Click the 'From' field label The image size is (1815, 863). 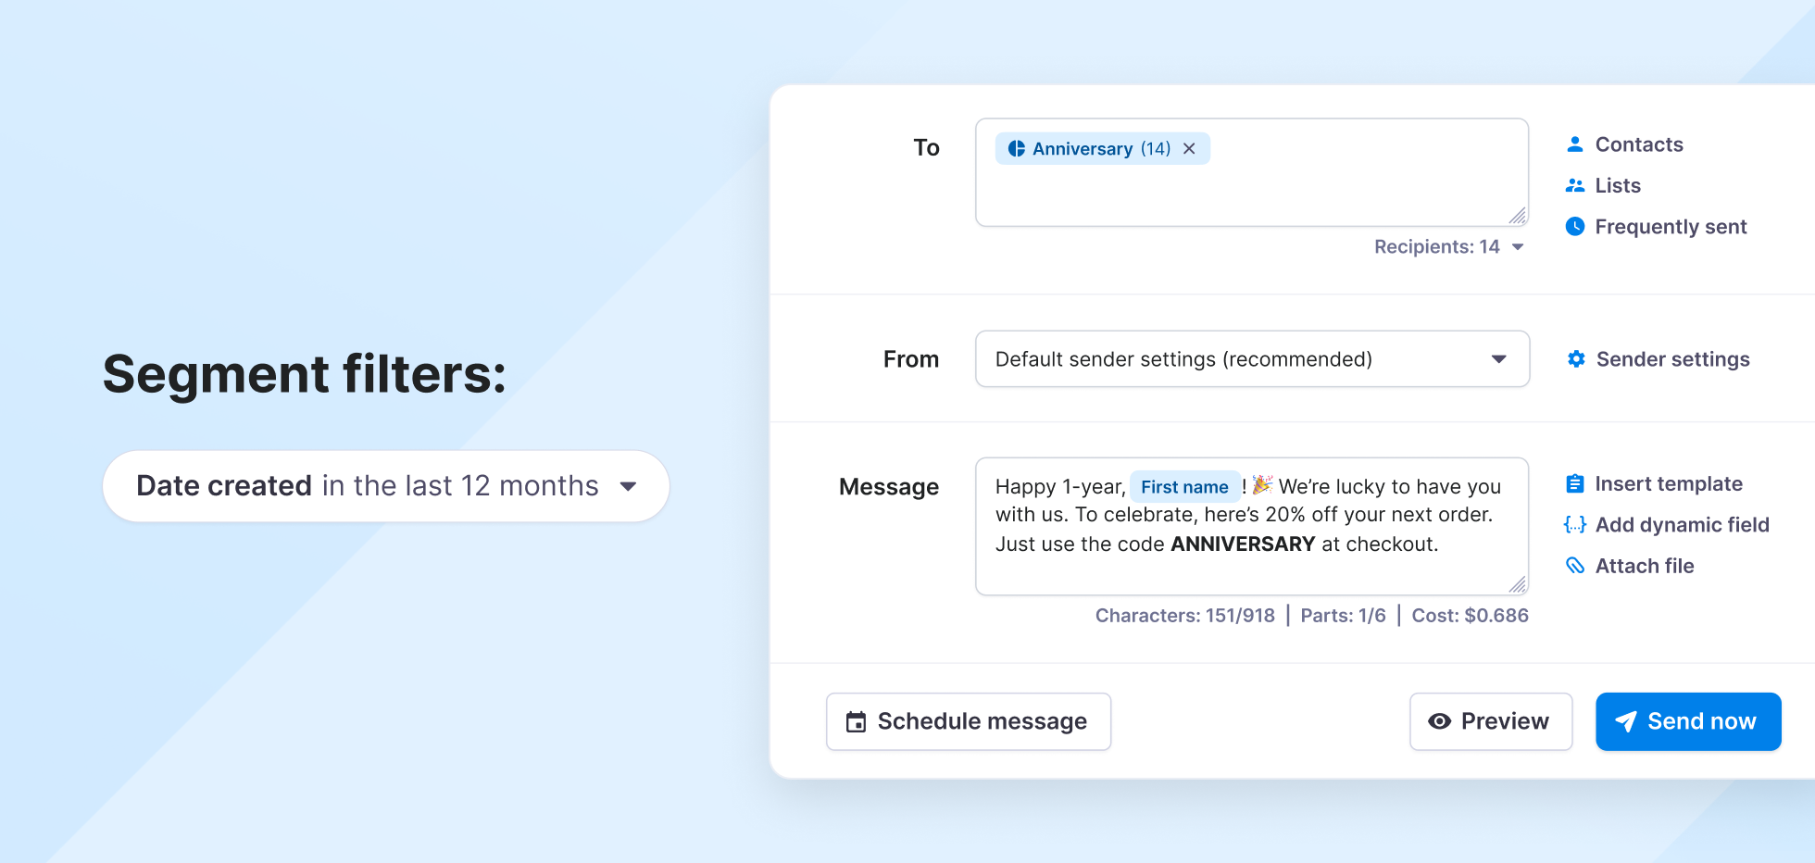tap(910, 359)
